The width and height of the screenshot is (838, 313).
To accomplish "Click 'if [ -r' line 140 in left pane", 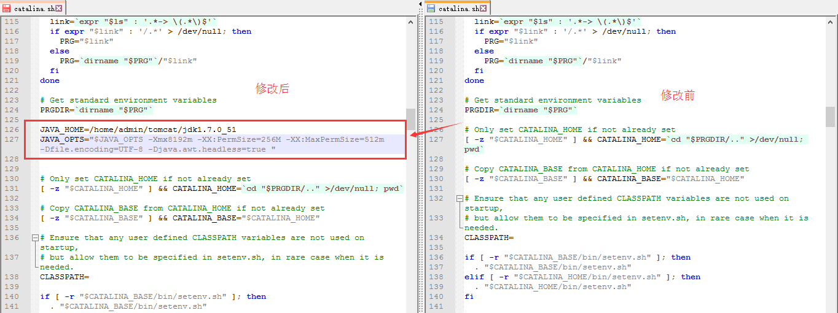I will point(153,296).
